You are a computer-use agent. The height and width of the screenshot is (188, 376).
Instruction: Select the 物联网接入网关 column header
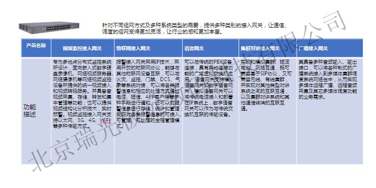pyautogui.click(x=148, y=48)
